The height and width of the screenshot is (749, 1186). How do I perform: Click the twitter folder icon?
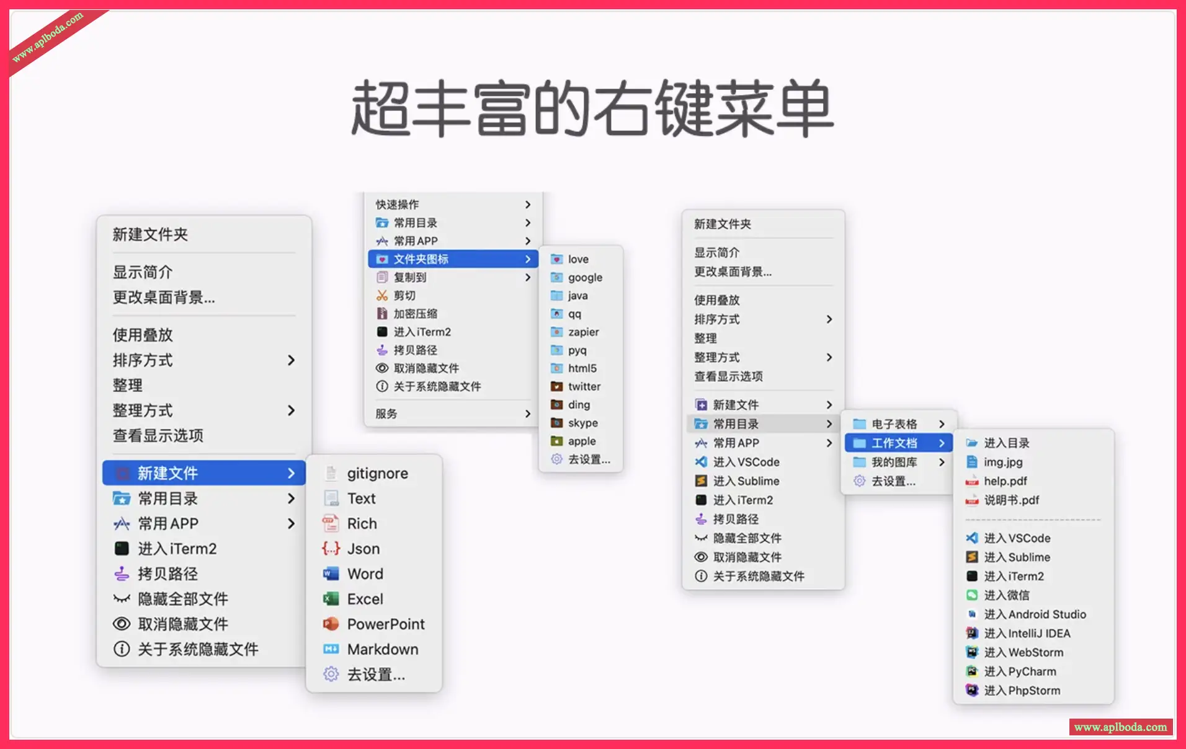point(557,386)
